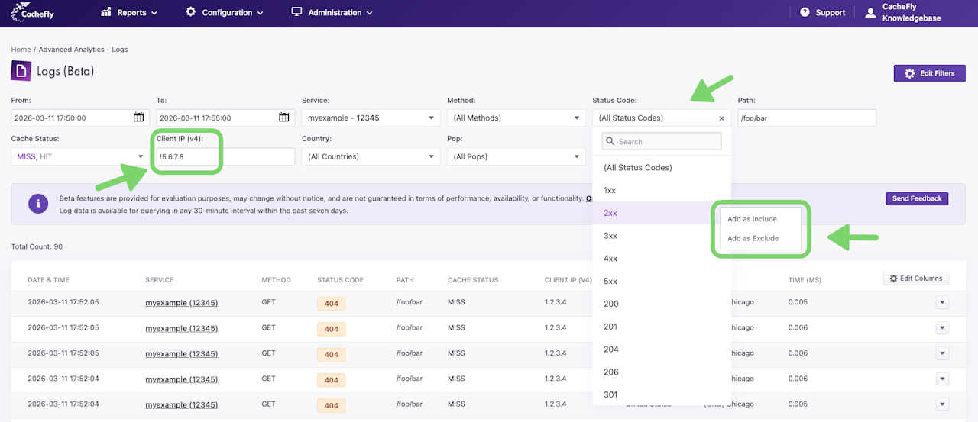Open the Method dropdown
978x422 pixels.
516,118
